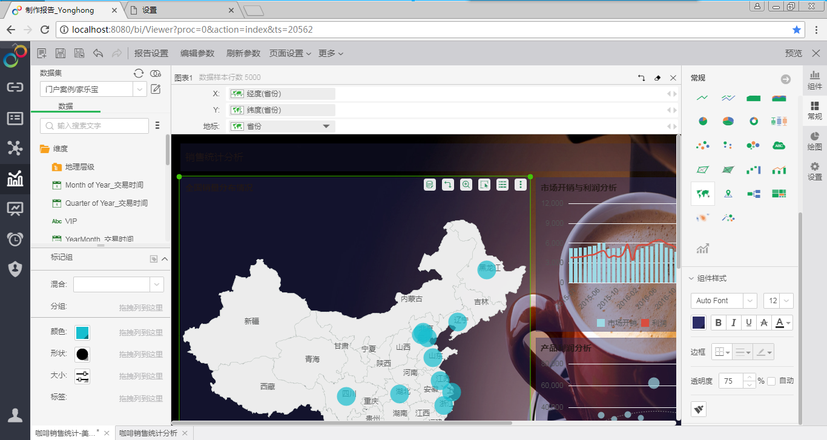Collapse the 组件样式 section
This screenshot has height=440, width=827.
(691, 278)
